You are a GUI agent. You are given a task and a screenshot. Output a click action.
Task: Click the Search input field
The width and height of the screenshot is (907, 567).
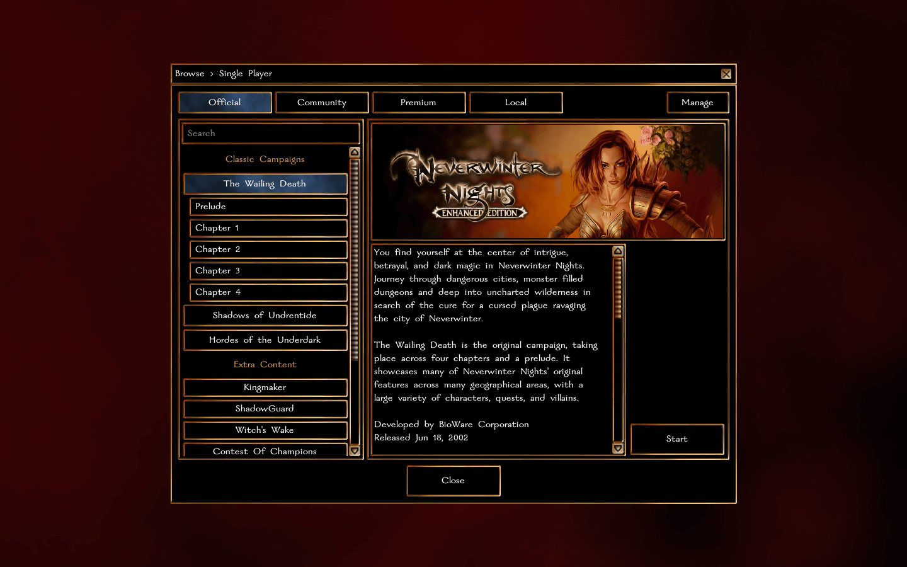coord(270,133)
